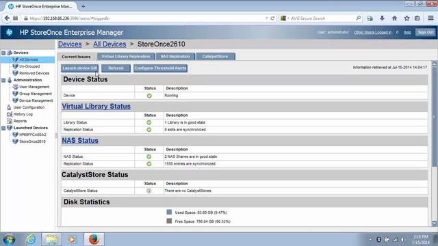This screenshot has height=246, width=438.
Task: Collapse the Administration tree node
Action: click(x=3, y=80)
